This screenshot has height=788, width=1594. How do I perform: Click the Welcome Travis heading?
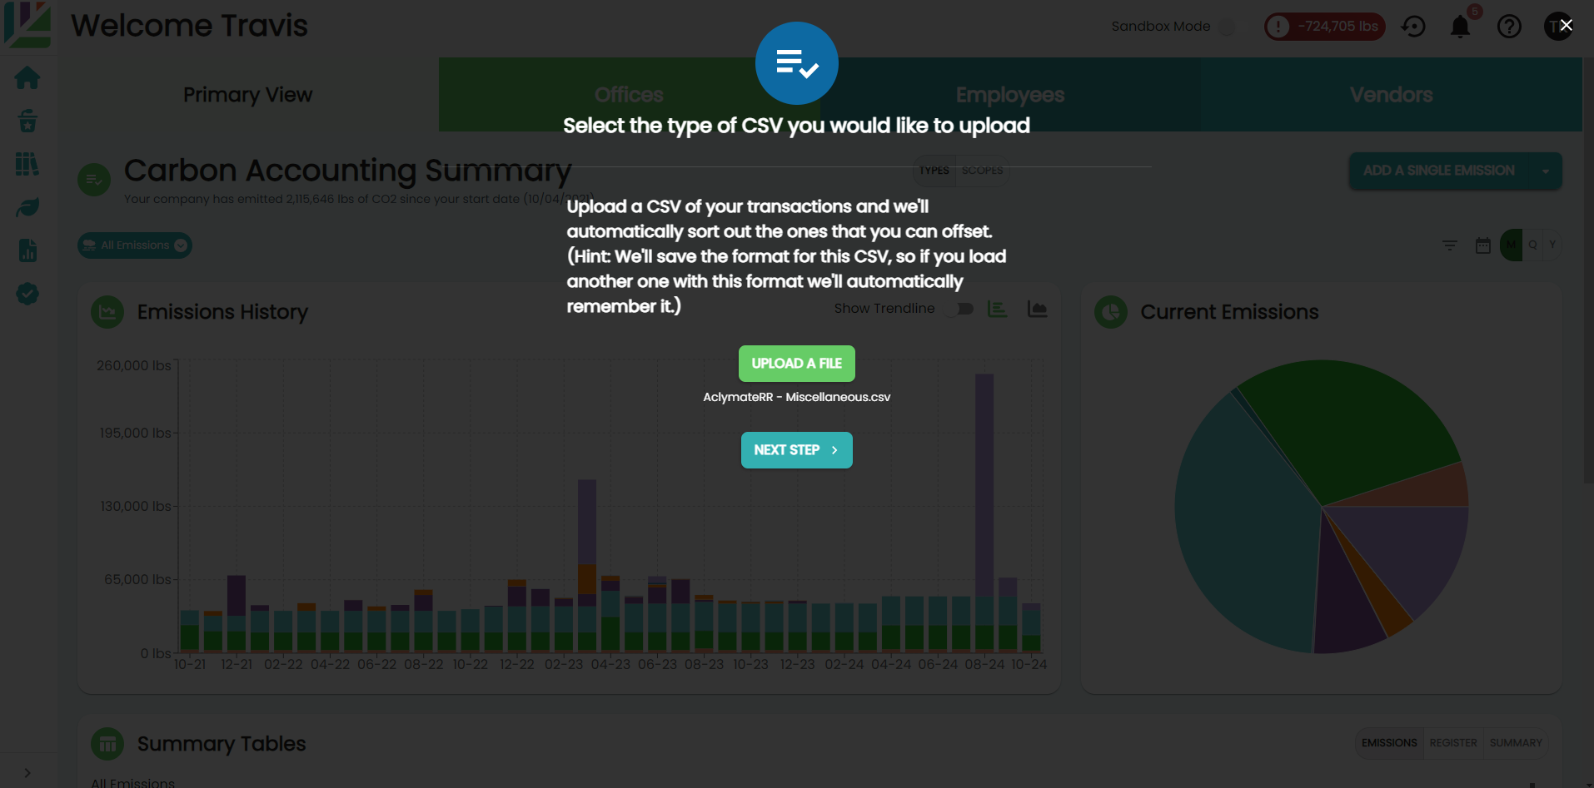[189, 26]
